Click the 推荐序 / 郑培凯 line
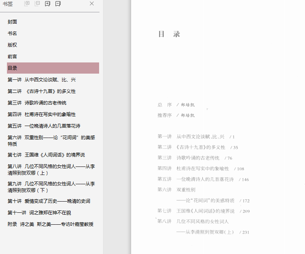Image resolution: width=305 pixels, height=254 pixels. (x=176, y=115)
